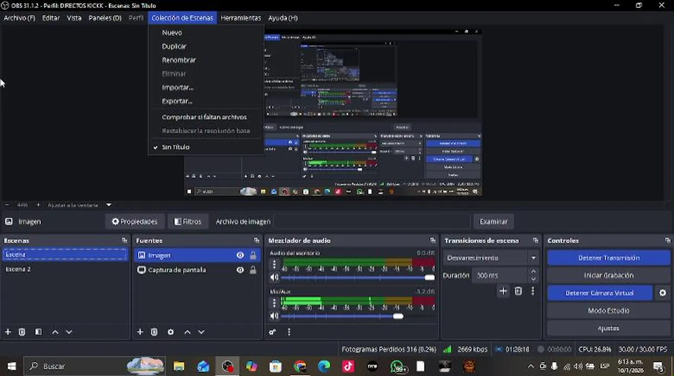Image resolution: width=674 pixels, height=376 pixels.
Task: Move scene down in Escenas panel
Action: coord(69,332)
